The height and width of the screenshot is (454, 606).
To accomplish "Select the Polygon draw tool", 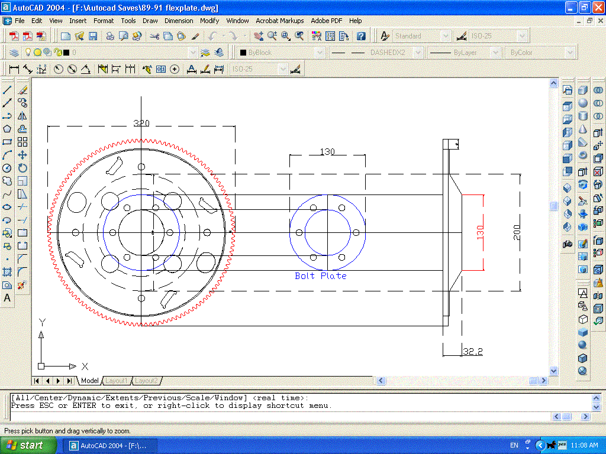I will pos(7,129).
